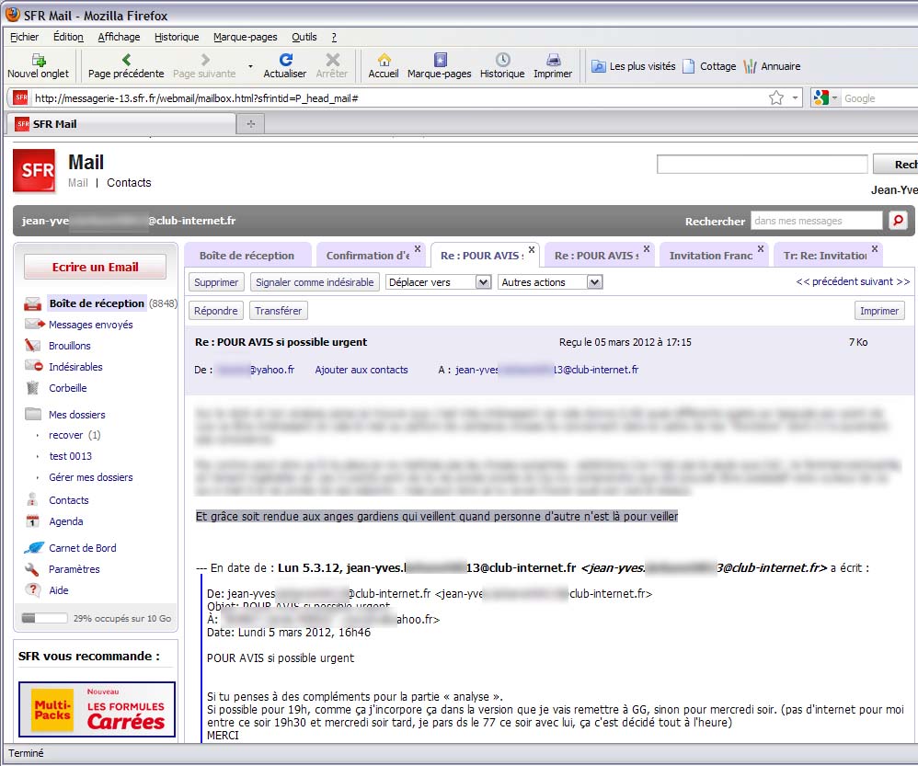Screen dimensions: 918x766
Task: Open the Déplacer vers dropdown
Action: click(438, 282)
